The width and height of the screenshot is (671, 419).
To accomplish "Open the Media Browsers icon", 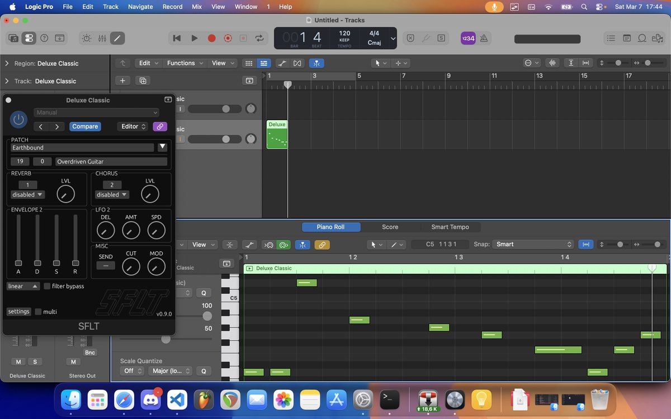I will point(658,39).
